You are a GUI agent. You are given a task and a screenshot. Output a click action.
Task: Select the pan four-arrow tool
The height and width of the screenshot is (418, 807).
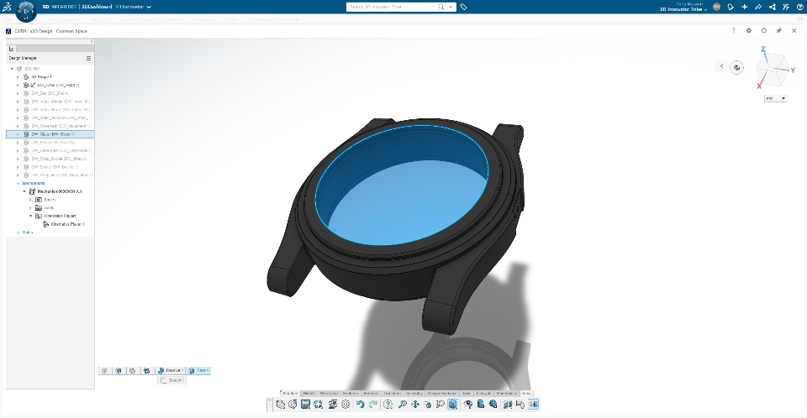(x=414, y=405)
